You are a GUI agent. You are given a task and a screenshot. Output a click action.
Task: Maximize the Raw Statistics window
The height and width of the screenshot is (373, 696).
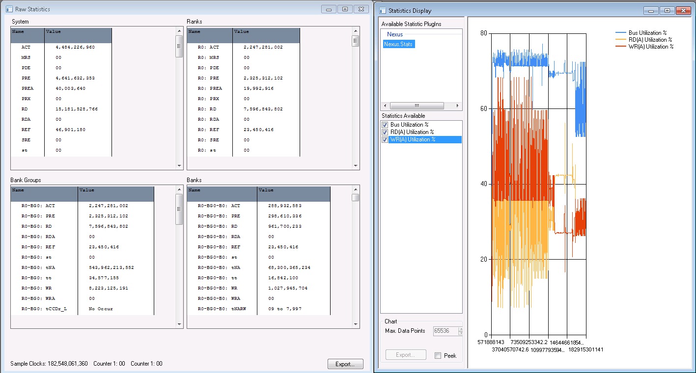coord(345,9)
